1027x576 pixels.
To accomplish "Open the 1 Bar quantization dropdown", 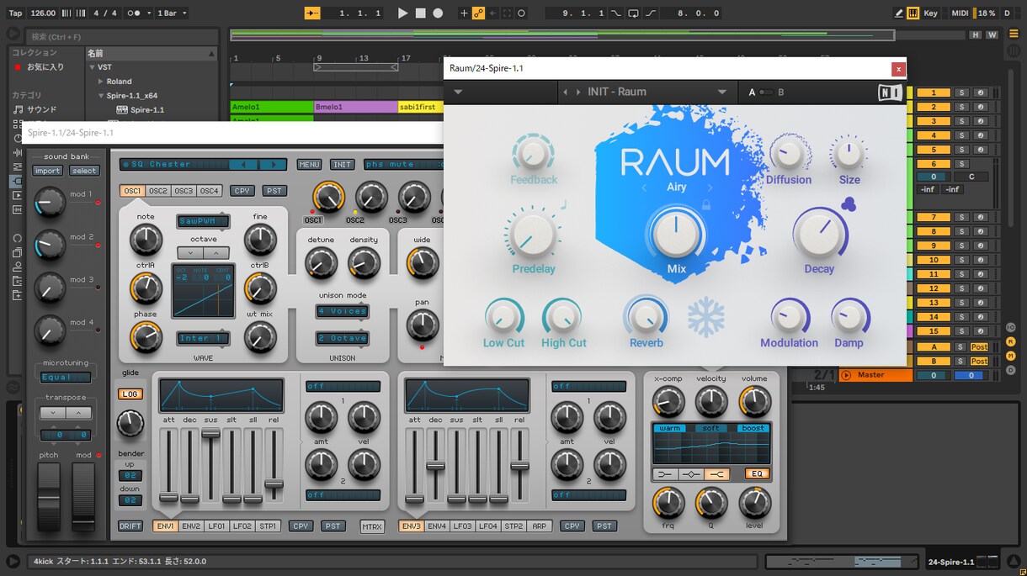I will click(172, 13).
